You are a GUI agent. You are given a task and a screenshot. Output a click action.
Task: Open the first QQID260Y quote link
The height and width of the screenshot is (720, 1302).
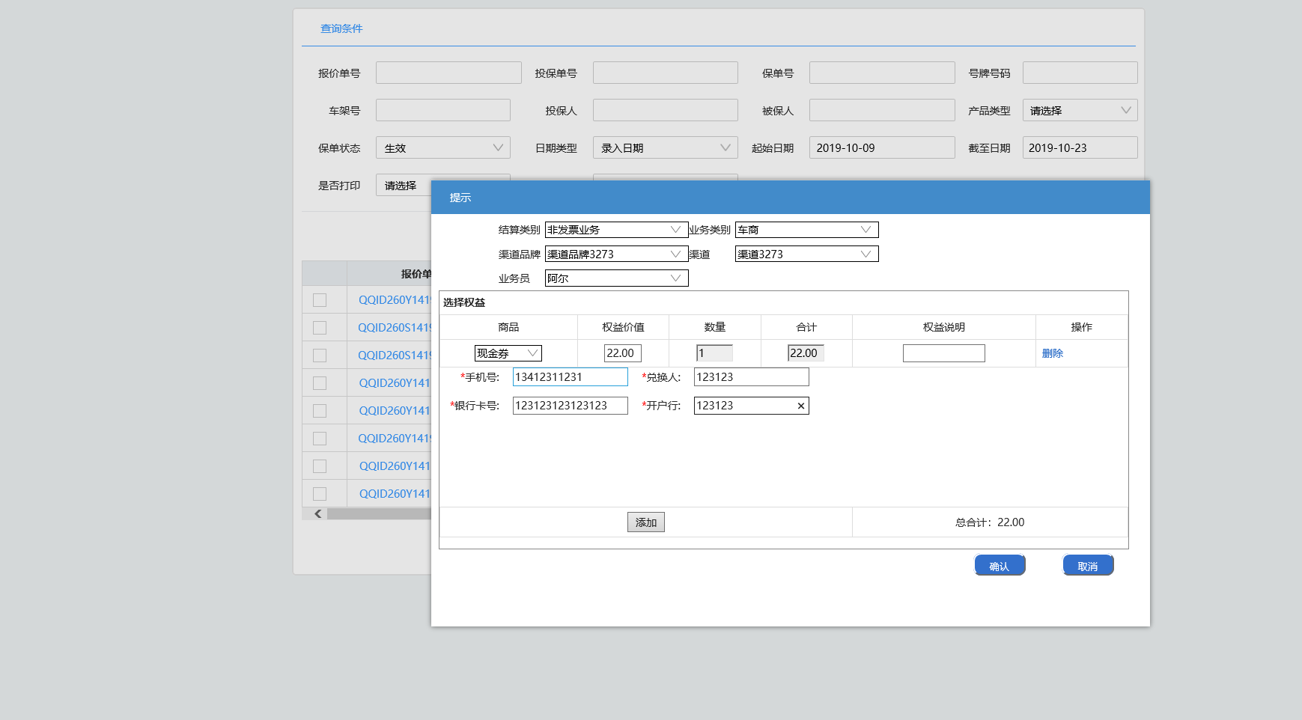tap(395, 300)
